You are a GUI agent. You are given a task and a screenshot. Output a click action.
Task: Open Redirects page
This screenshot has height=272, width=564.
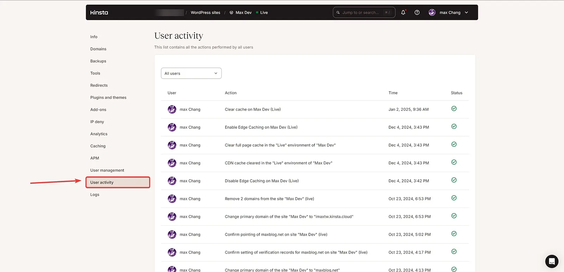point(99,85)
